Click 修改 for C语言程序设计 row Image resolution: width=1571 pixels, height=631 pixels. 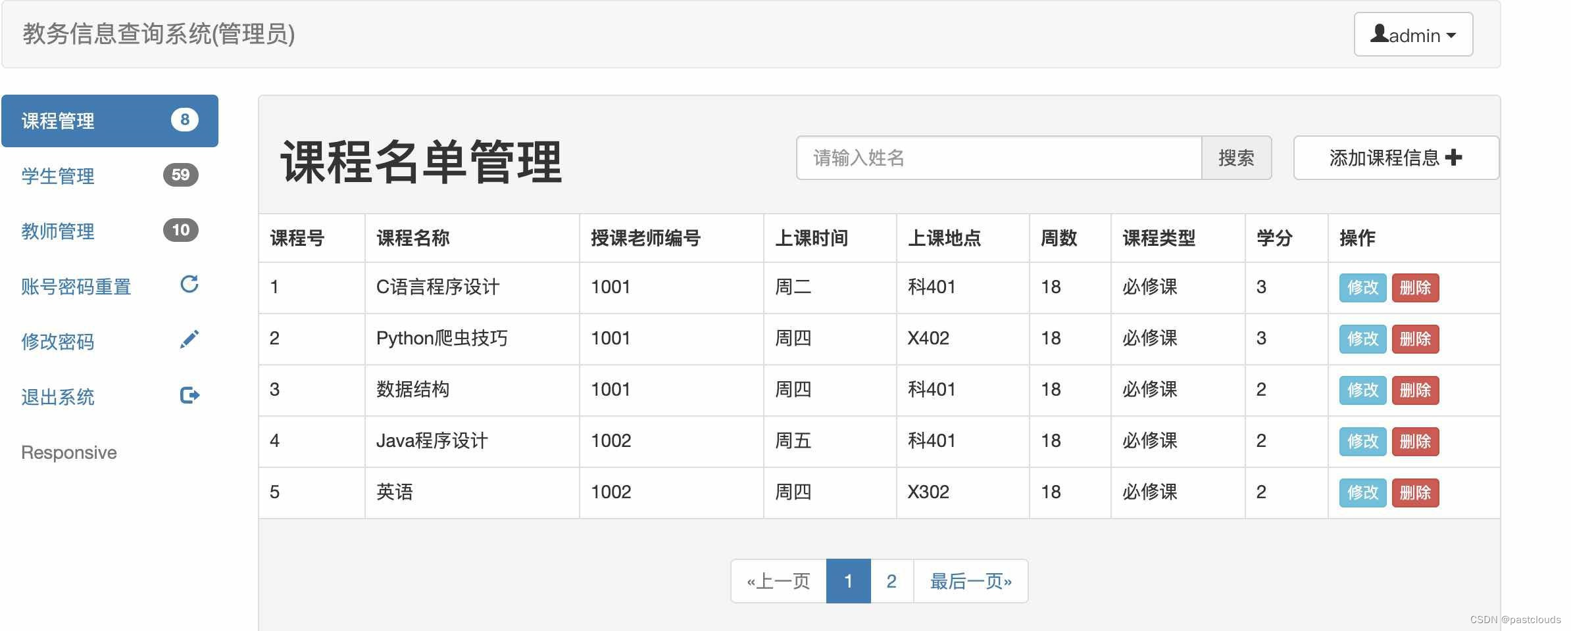click(1362, 287)
